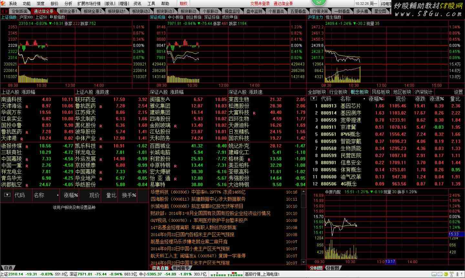Screen dimensions: 465x278
Task: Open the 扩展市场行情 menu
Action: pos(89,4)
